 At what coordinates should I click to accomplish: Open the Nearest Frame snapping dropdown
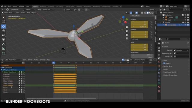point(142,60)
